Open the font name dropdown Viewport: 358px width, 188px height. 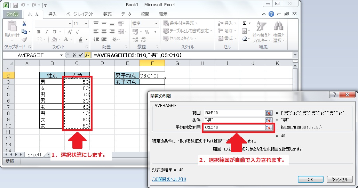pyautogui.click(x=70, y=24)
